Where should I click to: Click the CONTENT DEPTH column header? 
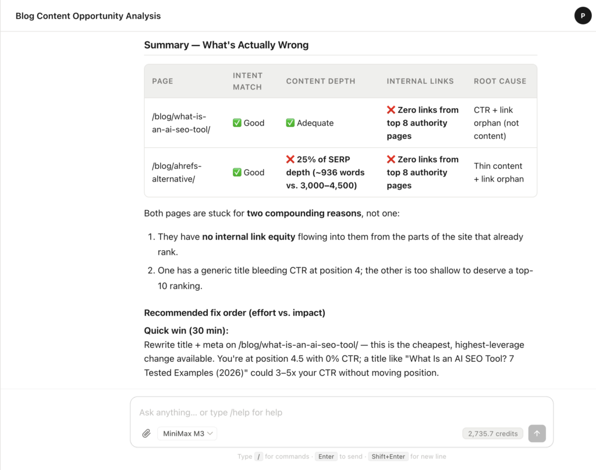click(321, 81)
